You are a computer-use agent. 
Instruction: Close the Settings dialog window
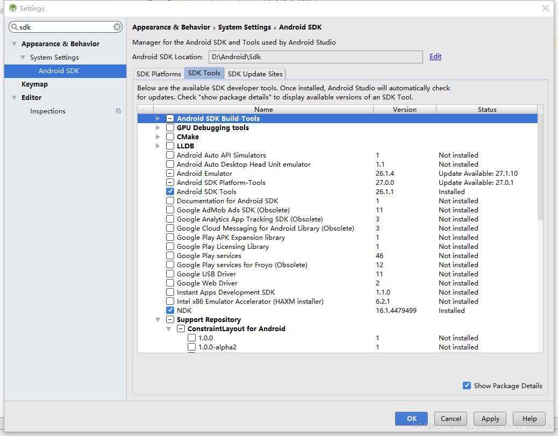546,8
